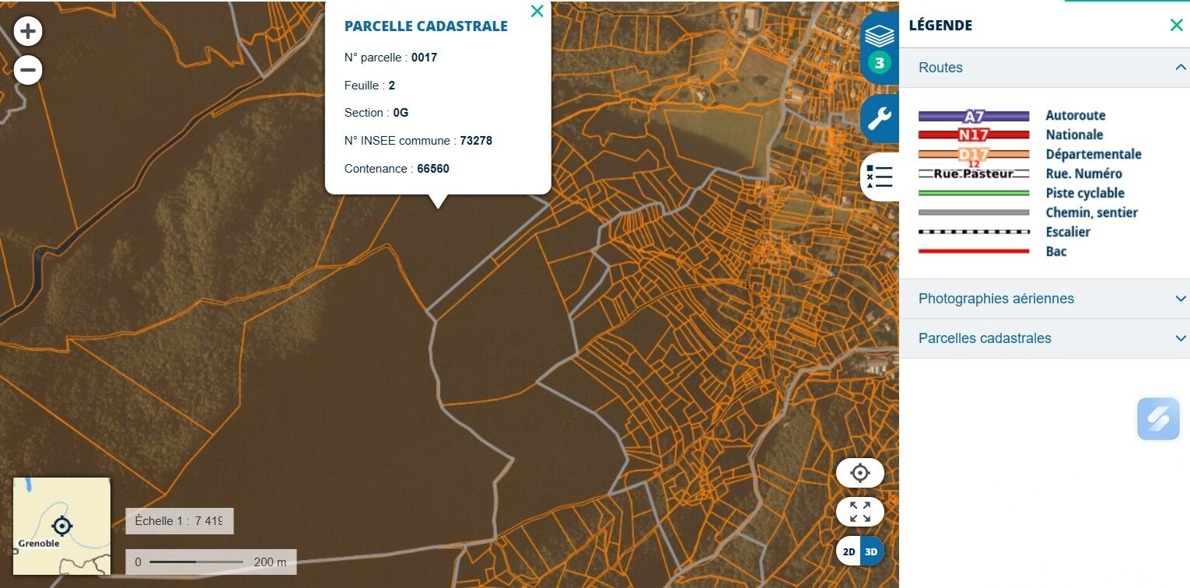Enter fullscreen with the expand arrows icon

[859, 512]
